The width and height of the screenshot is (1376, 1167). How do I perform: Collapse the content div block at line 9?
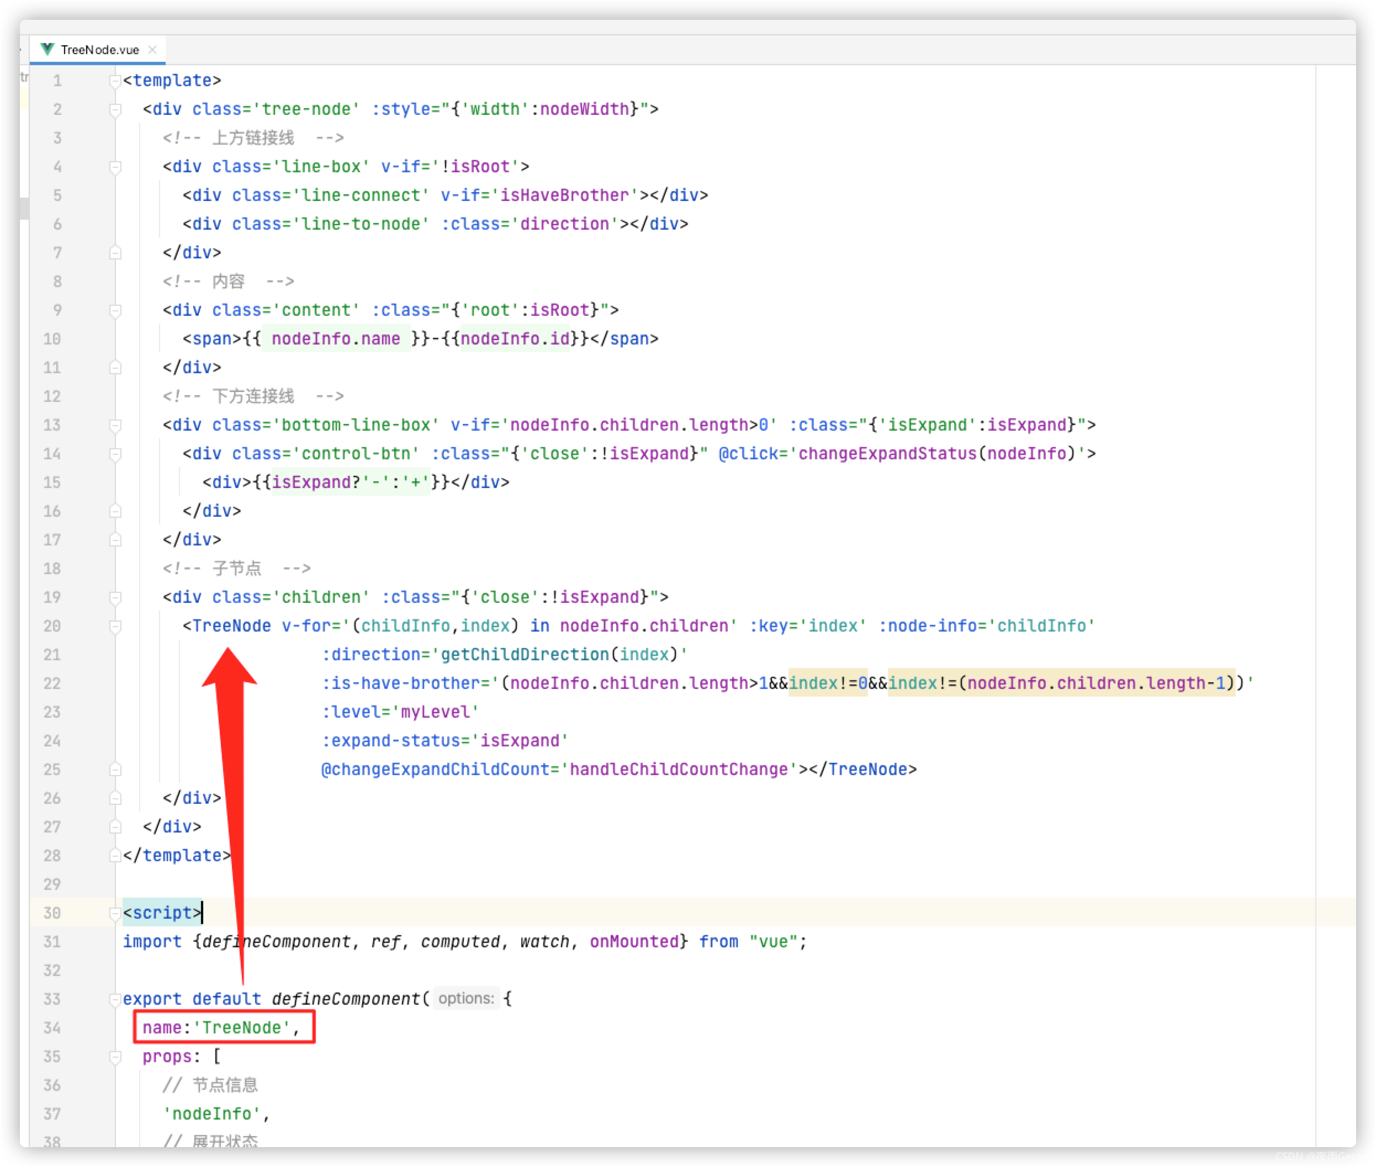[x=116, y=310]
